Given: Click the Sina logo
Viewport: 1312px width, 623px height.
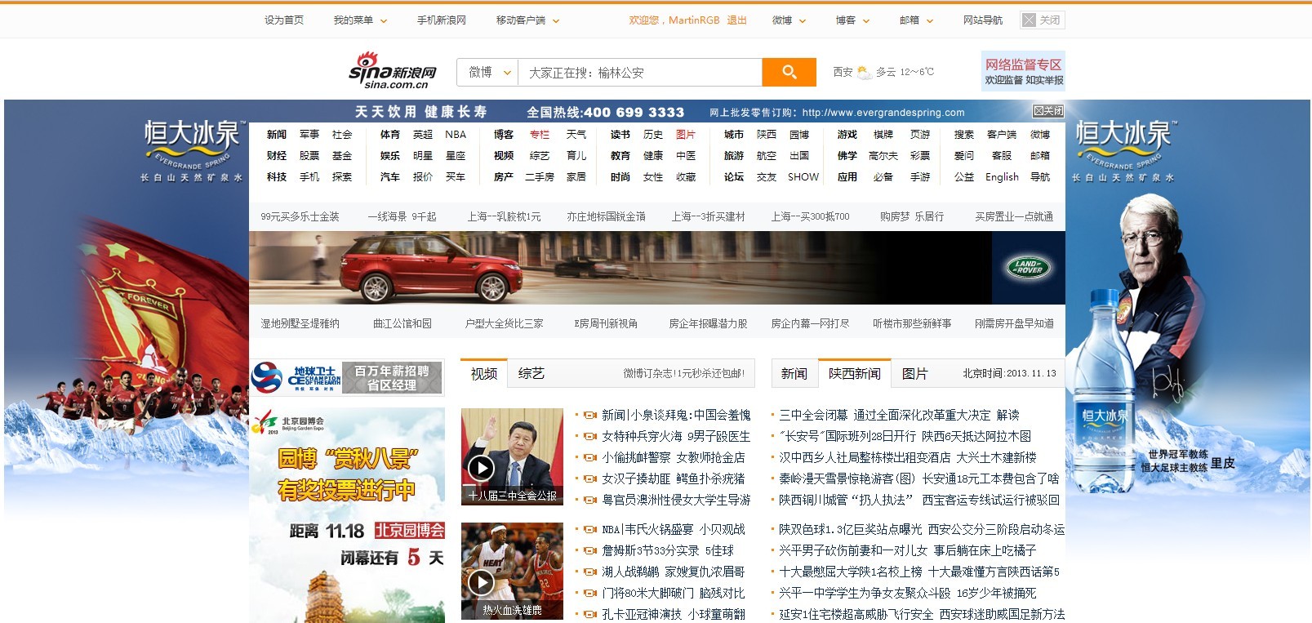Looking at the screenshot, I should pos(393,71).
